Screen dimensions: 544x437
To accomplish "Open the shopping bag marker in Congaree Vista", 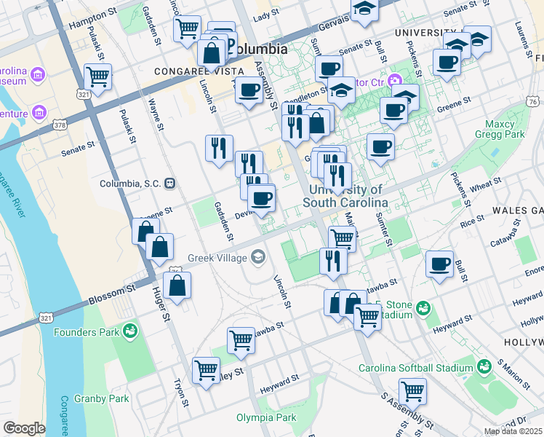I will pyautogui.click(x=212, y=53).
